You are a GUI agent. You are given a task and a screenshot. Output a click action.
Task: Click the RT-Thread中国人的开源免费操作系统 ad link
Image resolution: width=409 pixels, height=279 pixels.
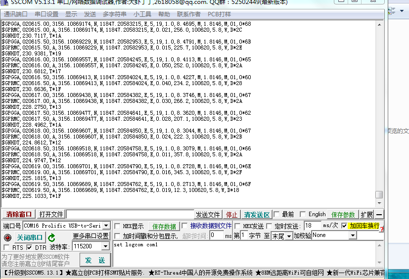click(201, 273)
